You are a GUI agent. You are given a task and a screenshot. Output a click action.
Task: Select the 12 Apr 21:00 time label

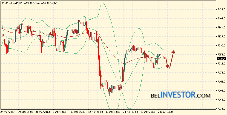[96, 112]
